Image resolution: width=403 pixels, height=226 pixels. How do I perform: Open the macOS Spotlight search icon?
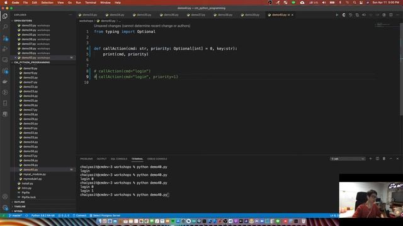(x=355, y=3)
